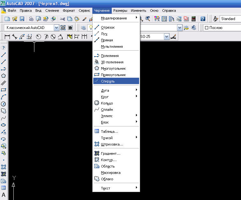Select the Line tool in the left toolbar
Viewport: 241px width, 200px height.
4,55
